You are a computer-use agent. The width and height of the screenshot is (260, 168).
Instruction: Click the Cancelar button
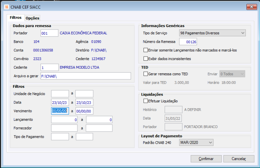[239, 159]
